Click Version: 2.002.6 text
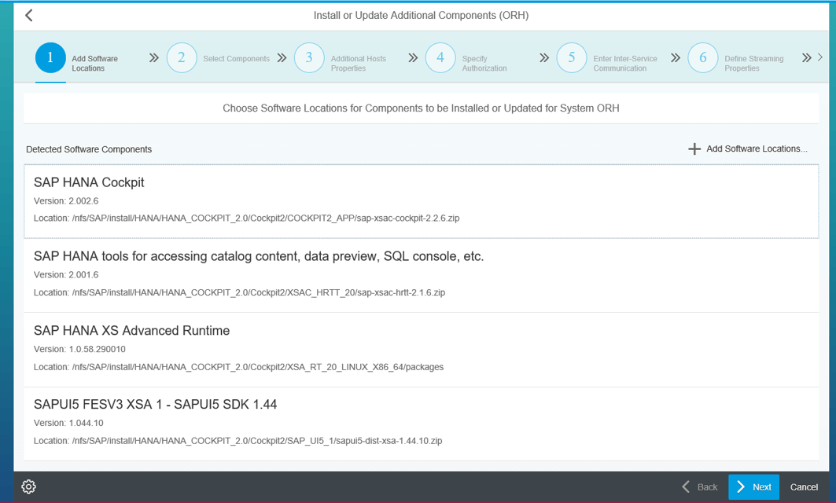The height and width of the screenshot is (503, 836). tap(66, 201)
